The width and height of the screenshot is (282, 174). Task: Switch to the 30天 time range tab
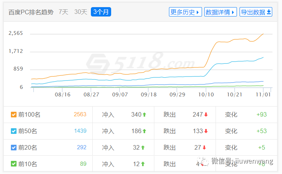pos(81,12)
